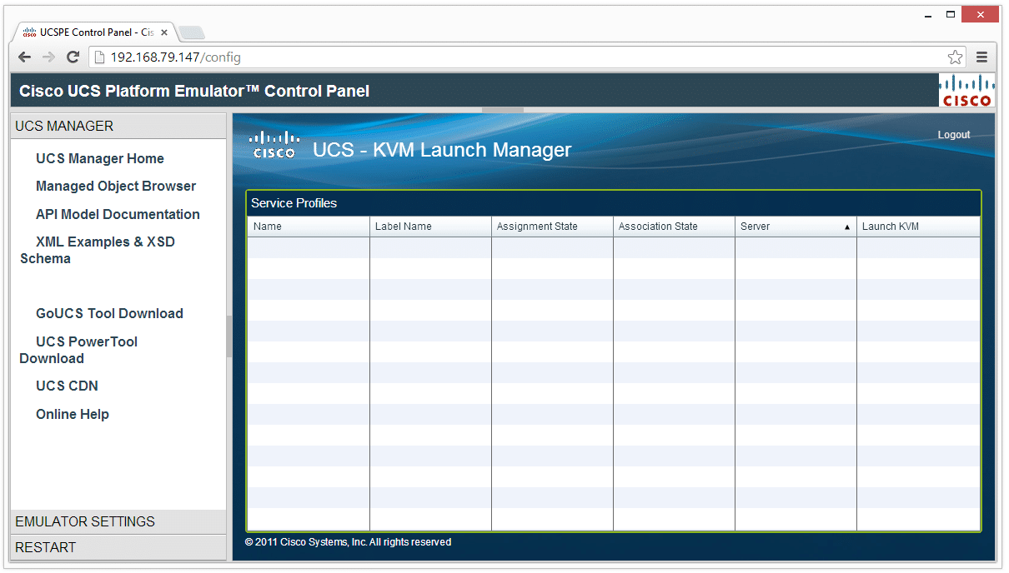
Task: Collapse the UCS MANAGER section
Action: (x=64, y=126)
